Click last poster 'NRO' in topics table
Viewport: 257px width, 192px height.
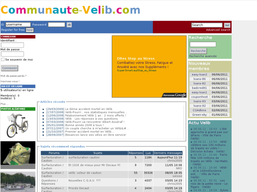point(179,168)
